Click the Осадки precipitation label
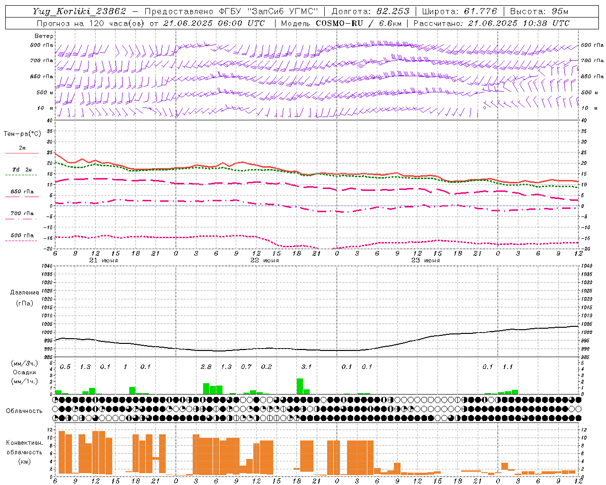This screenshot has width=606, height=485. point(25,372)
